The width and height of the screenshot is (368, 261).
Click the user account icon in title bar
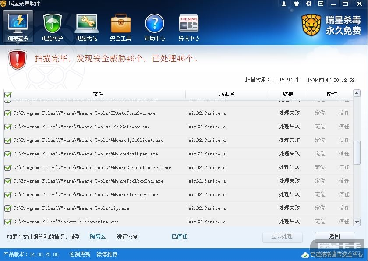(x=284, y=4)
